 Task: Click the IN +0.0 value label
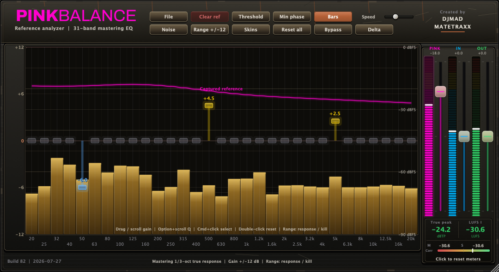(458, 53)
